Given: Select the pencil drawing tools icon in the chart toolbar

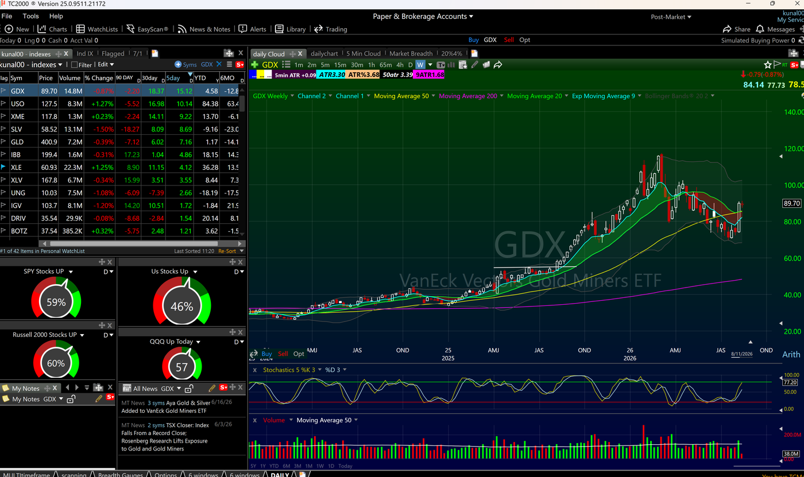Looking at the screenshot, I should tap(474, 65).
